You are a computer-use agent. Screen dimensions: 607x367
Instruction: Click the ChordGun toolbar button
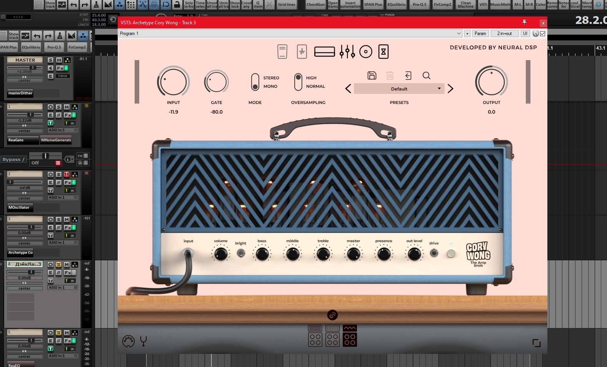(316, 5)
